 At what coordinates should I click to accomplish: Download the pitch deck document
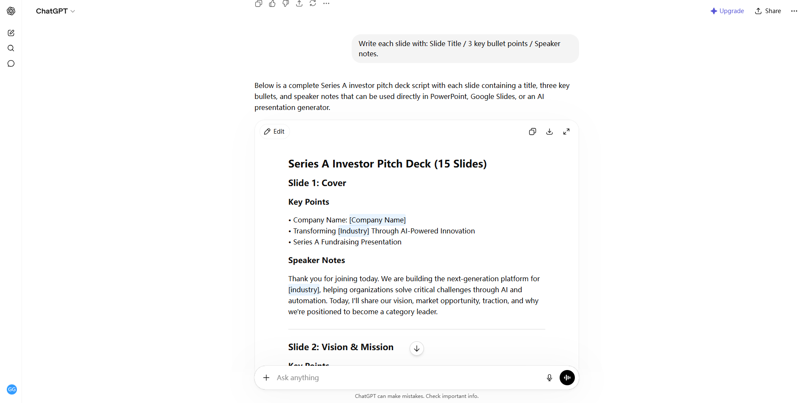(549, 132)
